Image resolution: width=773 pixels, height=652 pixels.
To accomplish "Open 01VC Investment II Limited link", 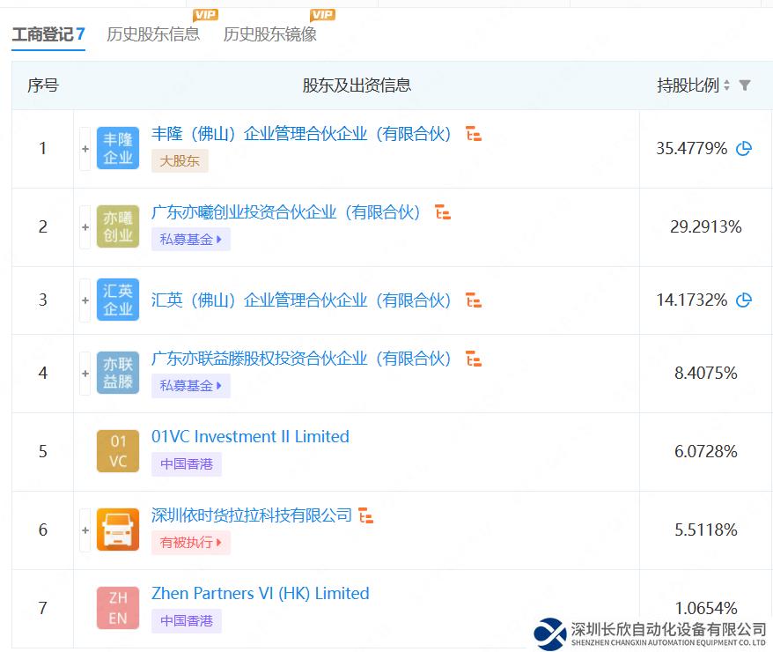I will pyautogui.click(x=250, y=437).
